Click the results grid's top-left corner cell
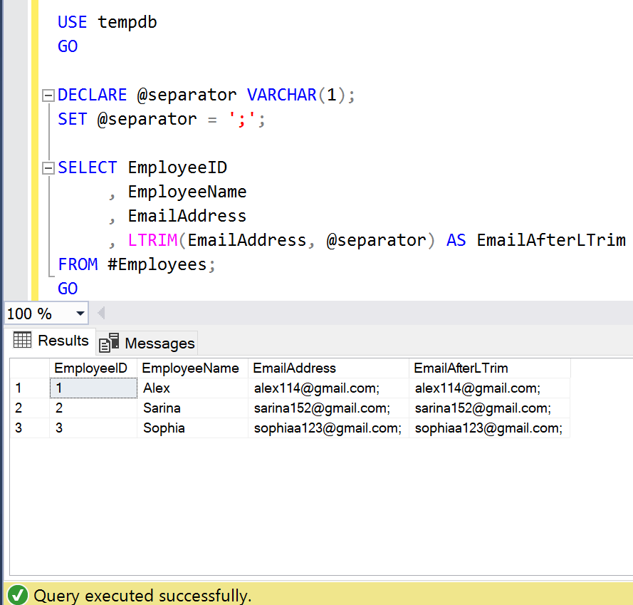 click(x=28, y=368)
